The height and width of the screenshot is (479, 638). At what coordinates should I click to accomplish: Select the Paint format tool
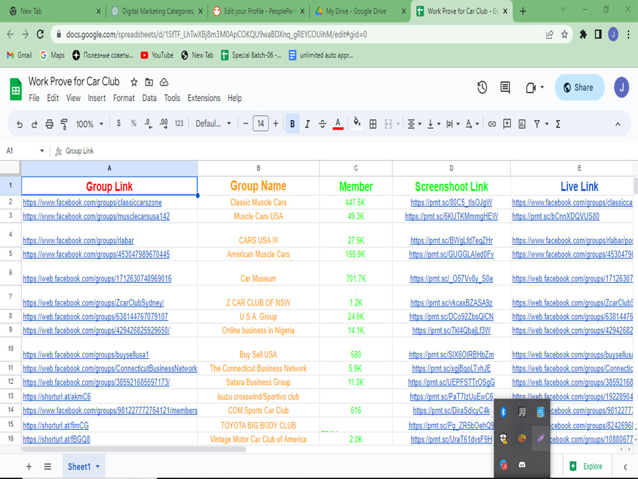pyautogui.click(x=64, y=124)
